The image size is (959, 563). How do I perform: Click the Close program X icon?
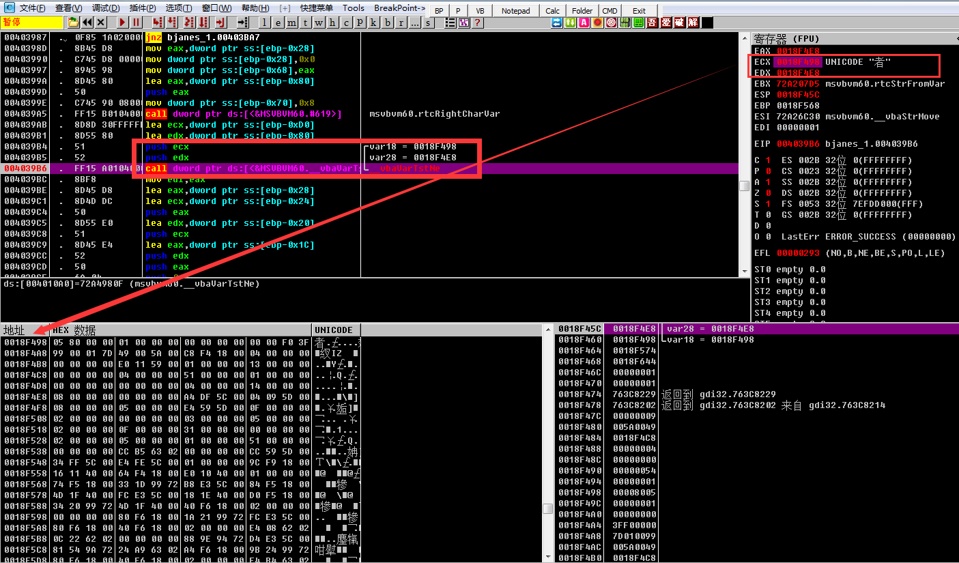pos(100,22)
